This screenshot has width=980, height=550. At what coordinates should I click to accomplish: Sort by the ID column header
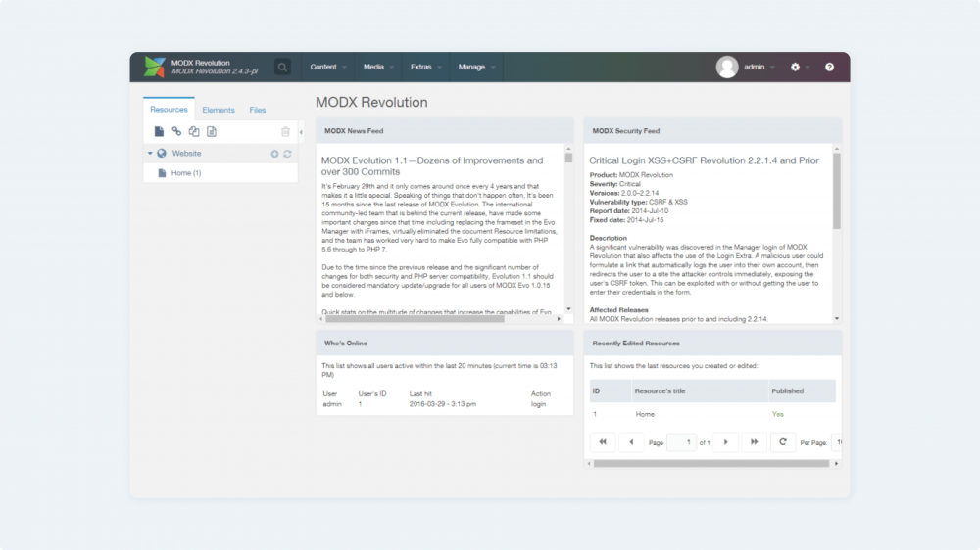pyautogui.click(x=610, y=390)
